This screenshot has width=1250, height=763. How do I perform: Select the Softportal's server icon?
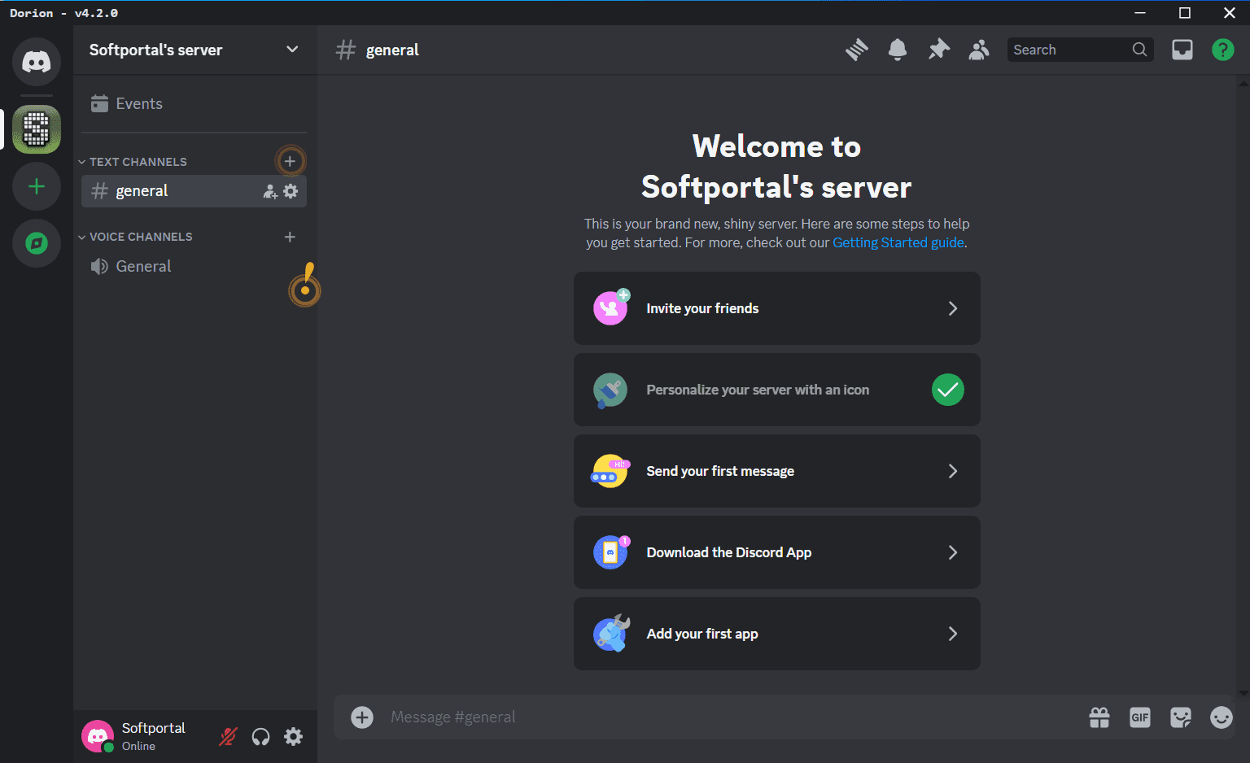[37, 129]
